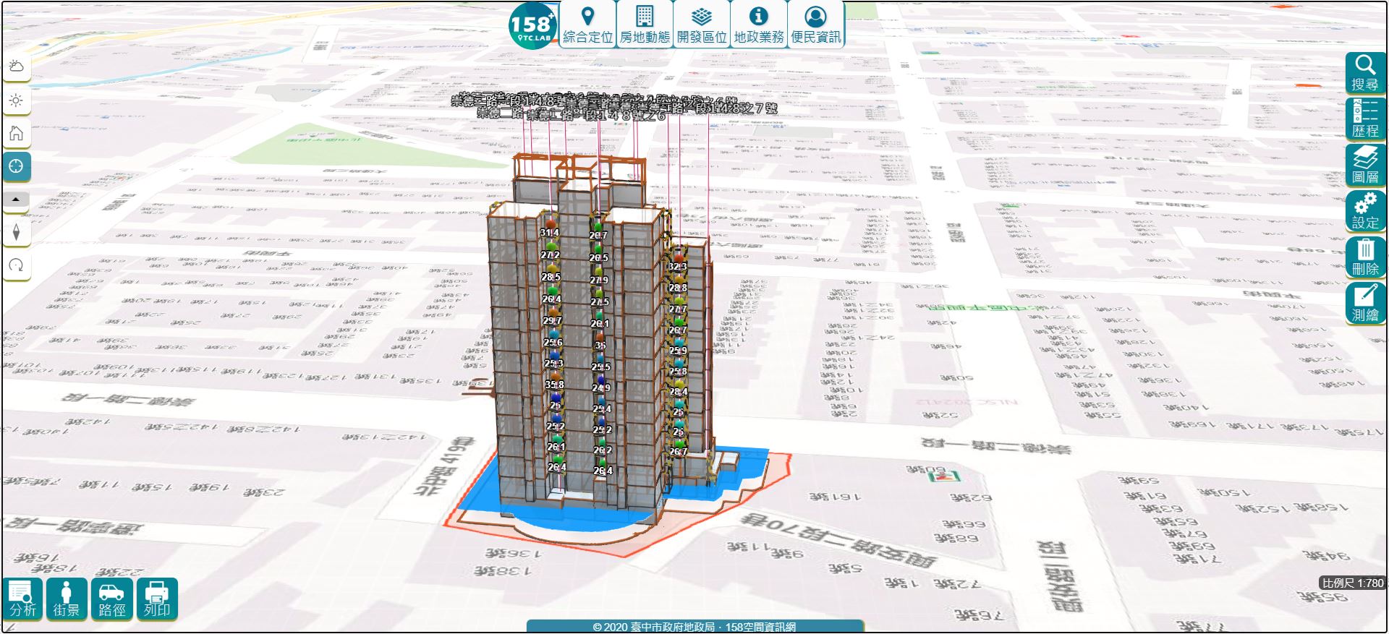Open the 圖層 layers panel
This screenshot has width=1389, height=634.
click(1365, 165)
